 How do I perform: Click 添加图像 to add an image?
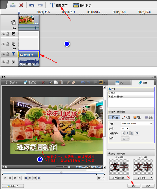point(30,82)
